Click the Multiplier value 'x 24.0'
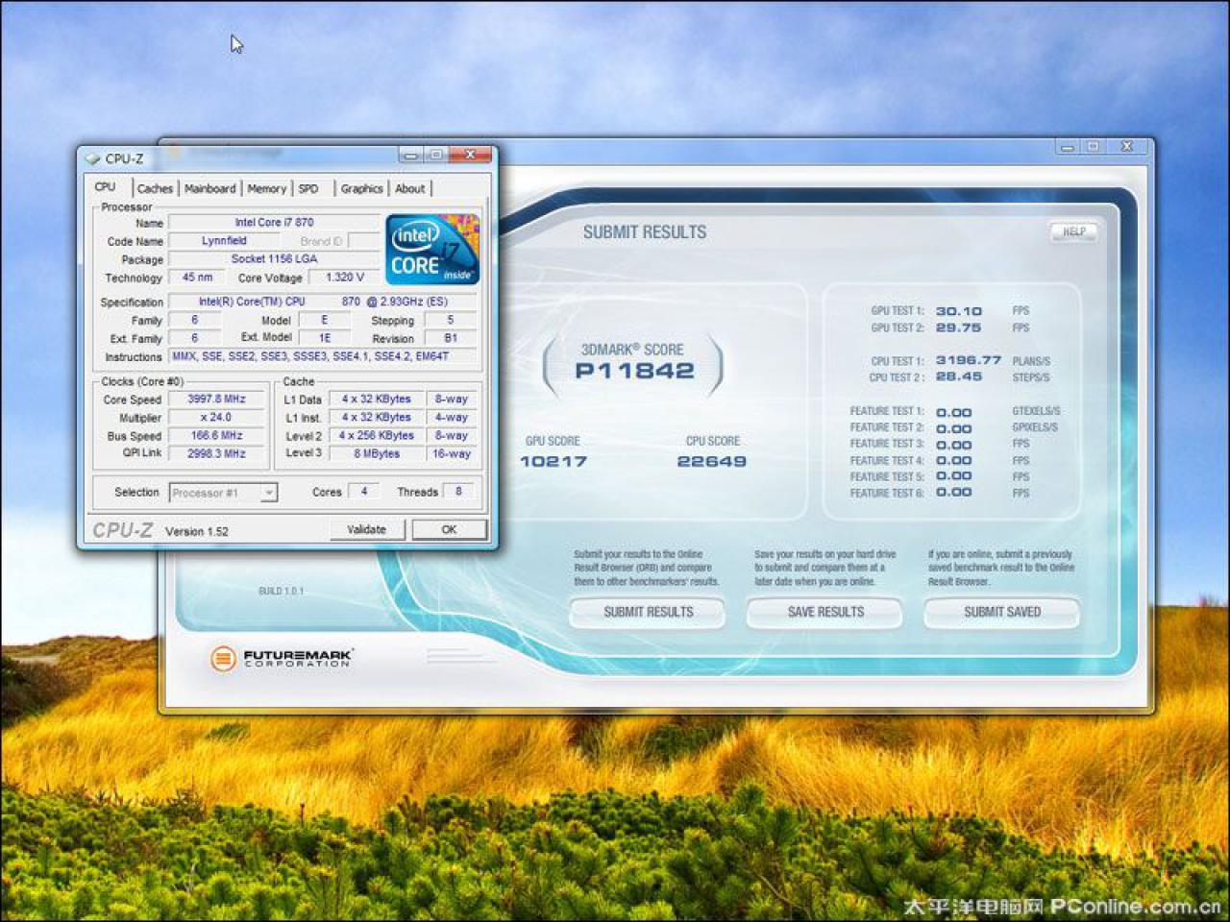Image resolution: width=1230 pixels, height=922 pixels. pyautogui.click(x=216, y=417)
